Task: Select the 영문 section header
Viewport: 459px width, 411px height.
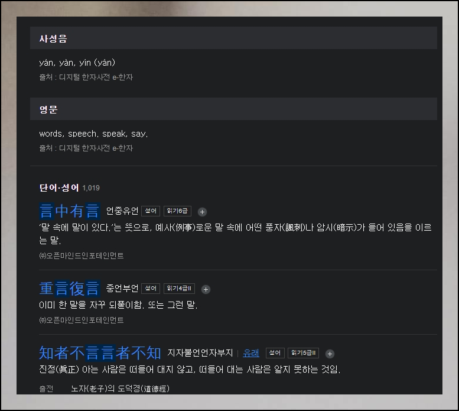Action: (x=233, y=109)
